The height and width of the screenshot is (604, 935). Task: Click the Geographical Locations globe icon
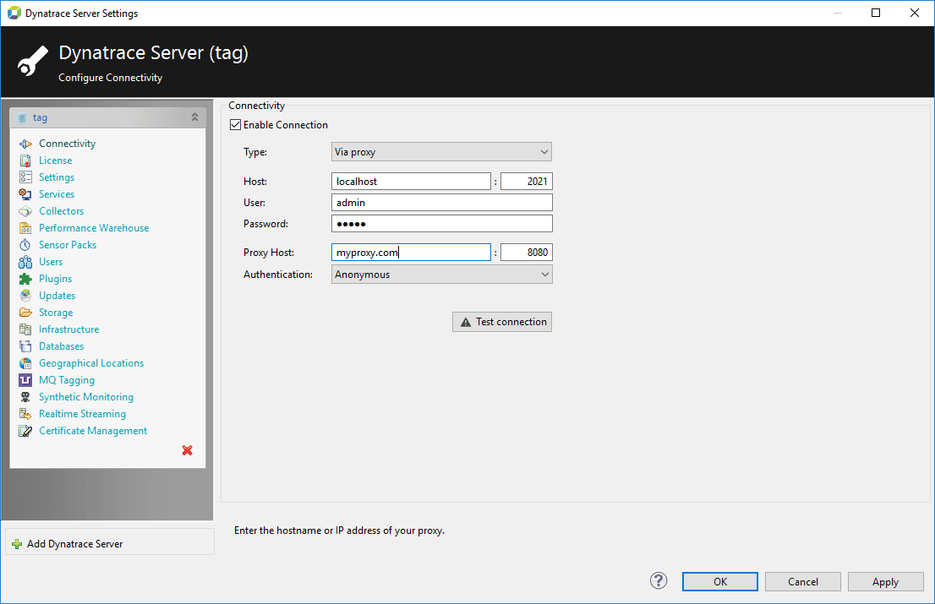click(25, 362)
